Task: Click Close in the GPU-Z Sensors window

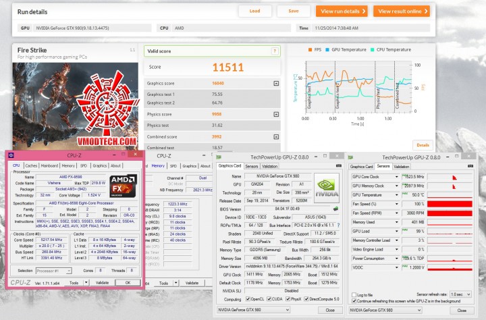Action: [x=462, y=310]
